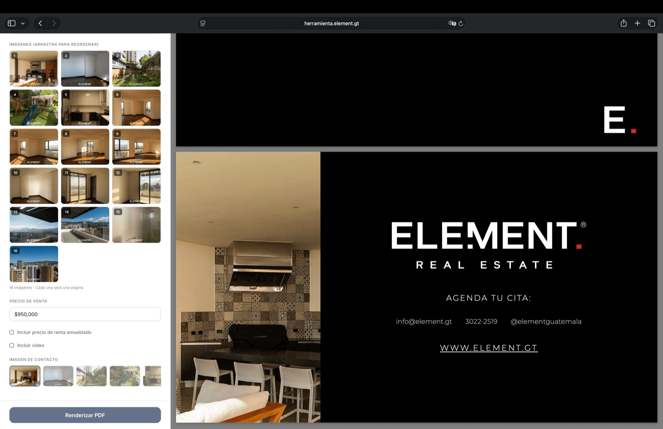Screen dimensions: 663x429
Task: Enable 'Incluir precio de renta amueblado'
Action: click(x=12, y=332)
